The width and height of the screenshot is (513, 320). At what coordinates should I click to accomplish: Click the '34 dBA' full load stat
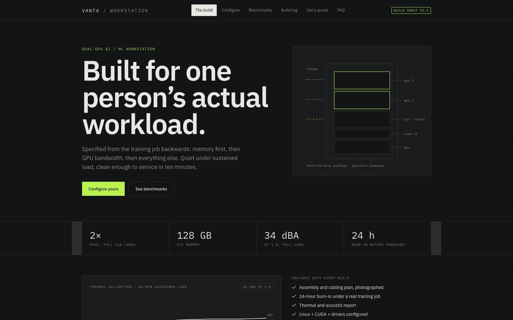[x=300, y=238]
